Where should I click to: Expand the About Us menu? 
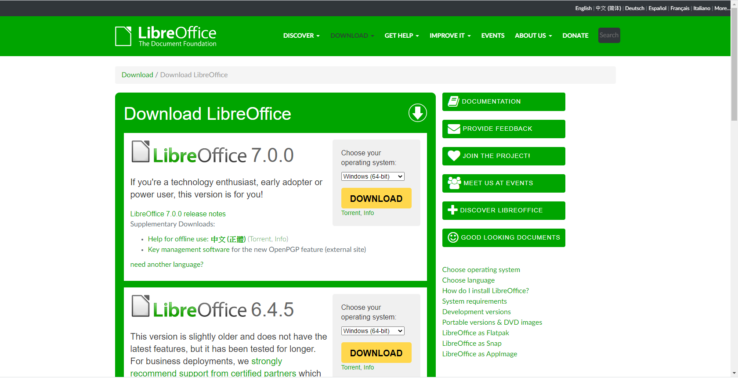tap(533, 36)
